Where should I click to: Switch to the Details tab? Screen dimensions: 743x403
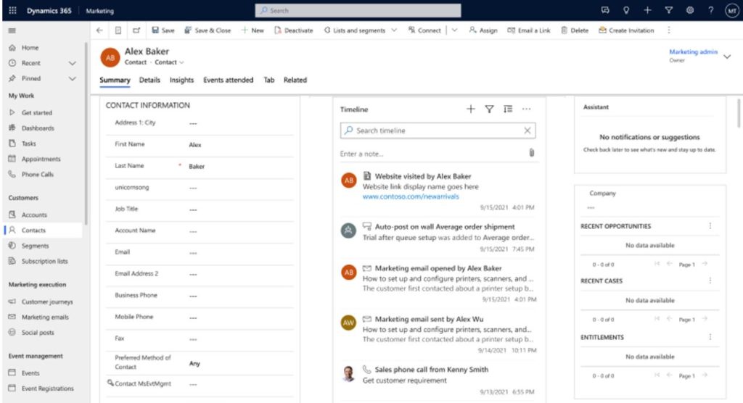pyautogui.click(x=149, y=80)
